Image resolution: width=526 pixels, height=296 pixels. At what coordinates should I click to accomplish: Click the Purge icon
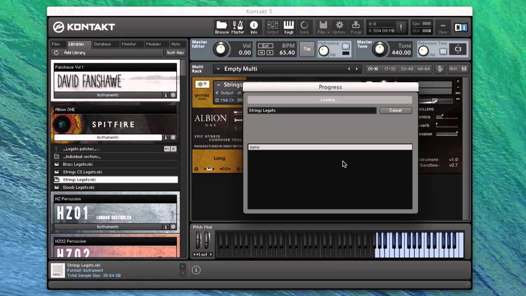click(x=356, y=28)
